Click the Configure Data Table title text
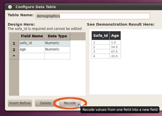 (x=36, y=7)
